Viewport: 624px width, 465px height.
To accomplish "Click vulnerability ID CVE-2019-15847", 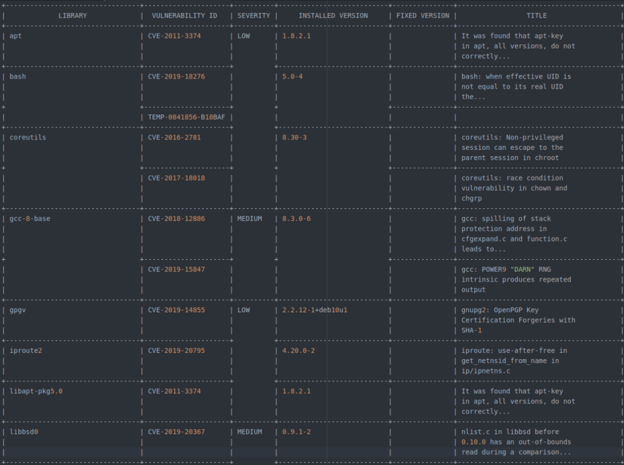I will tap(176, 270).
